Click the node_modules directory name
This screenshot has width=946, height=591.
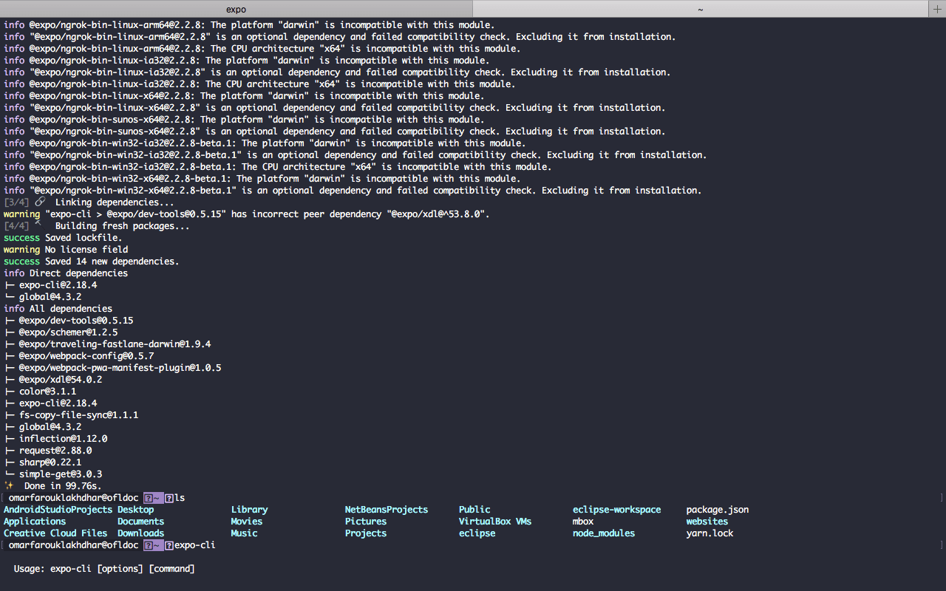coord(604,533)
